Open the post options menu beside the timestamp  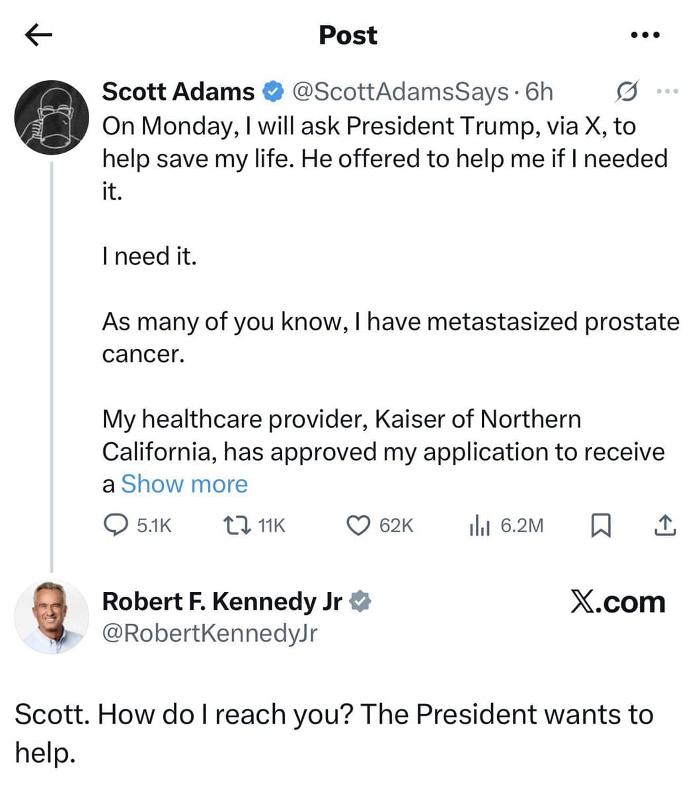(668, 92)
